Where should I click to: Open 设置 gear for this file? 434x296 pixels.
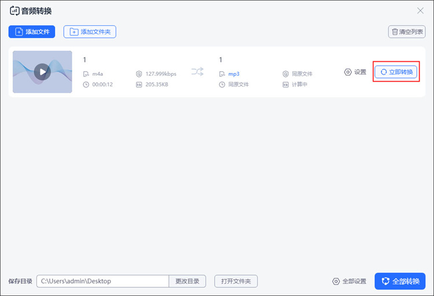[x=355, y=72]
